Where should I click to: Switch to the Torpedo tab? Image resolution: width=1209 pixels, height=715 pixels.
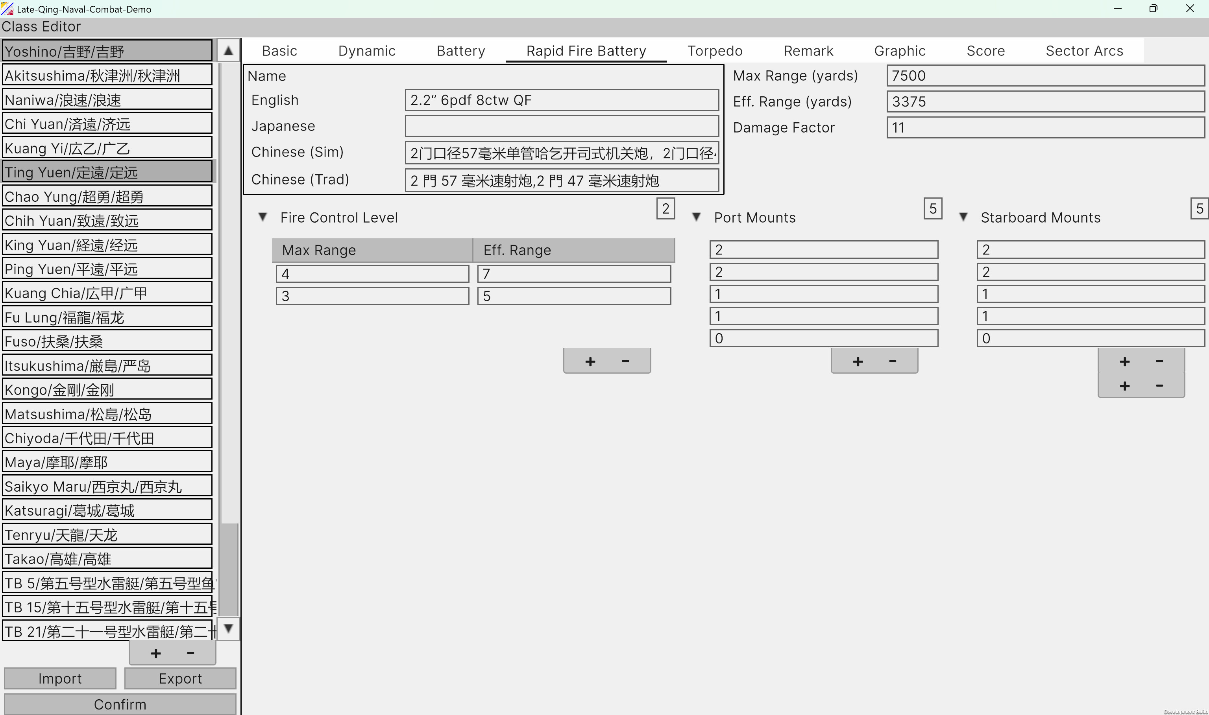coord(715,51)
